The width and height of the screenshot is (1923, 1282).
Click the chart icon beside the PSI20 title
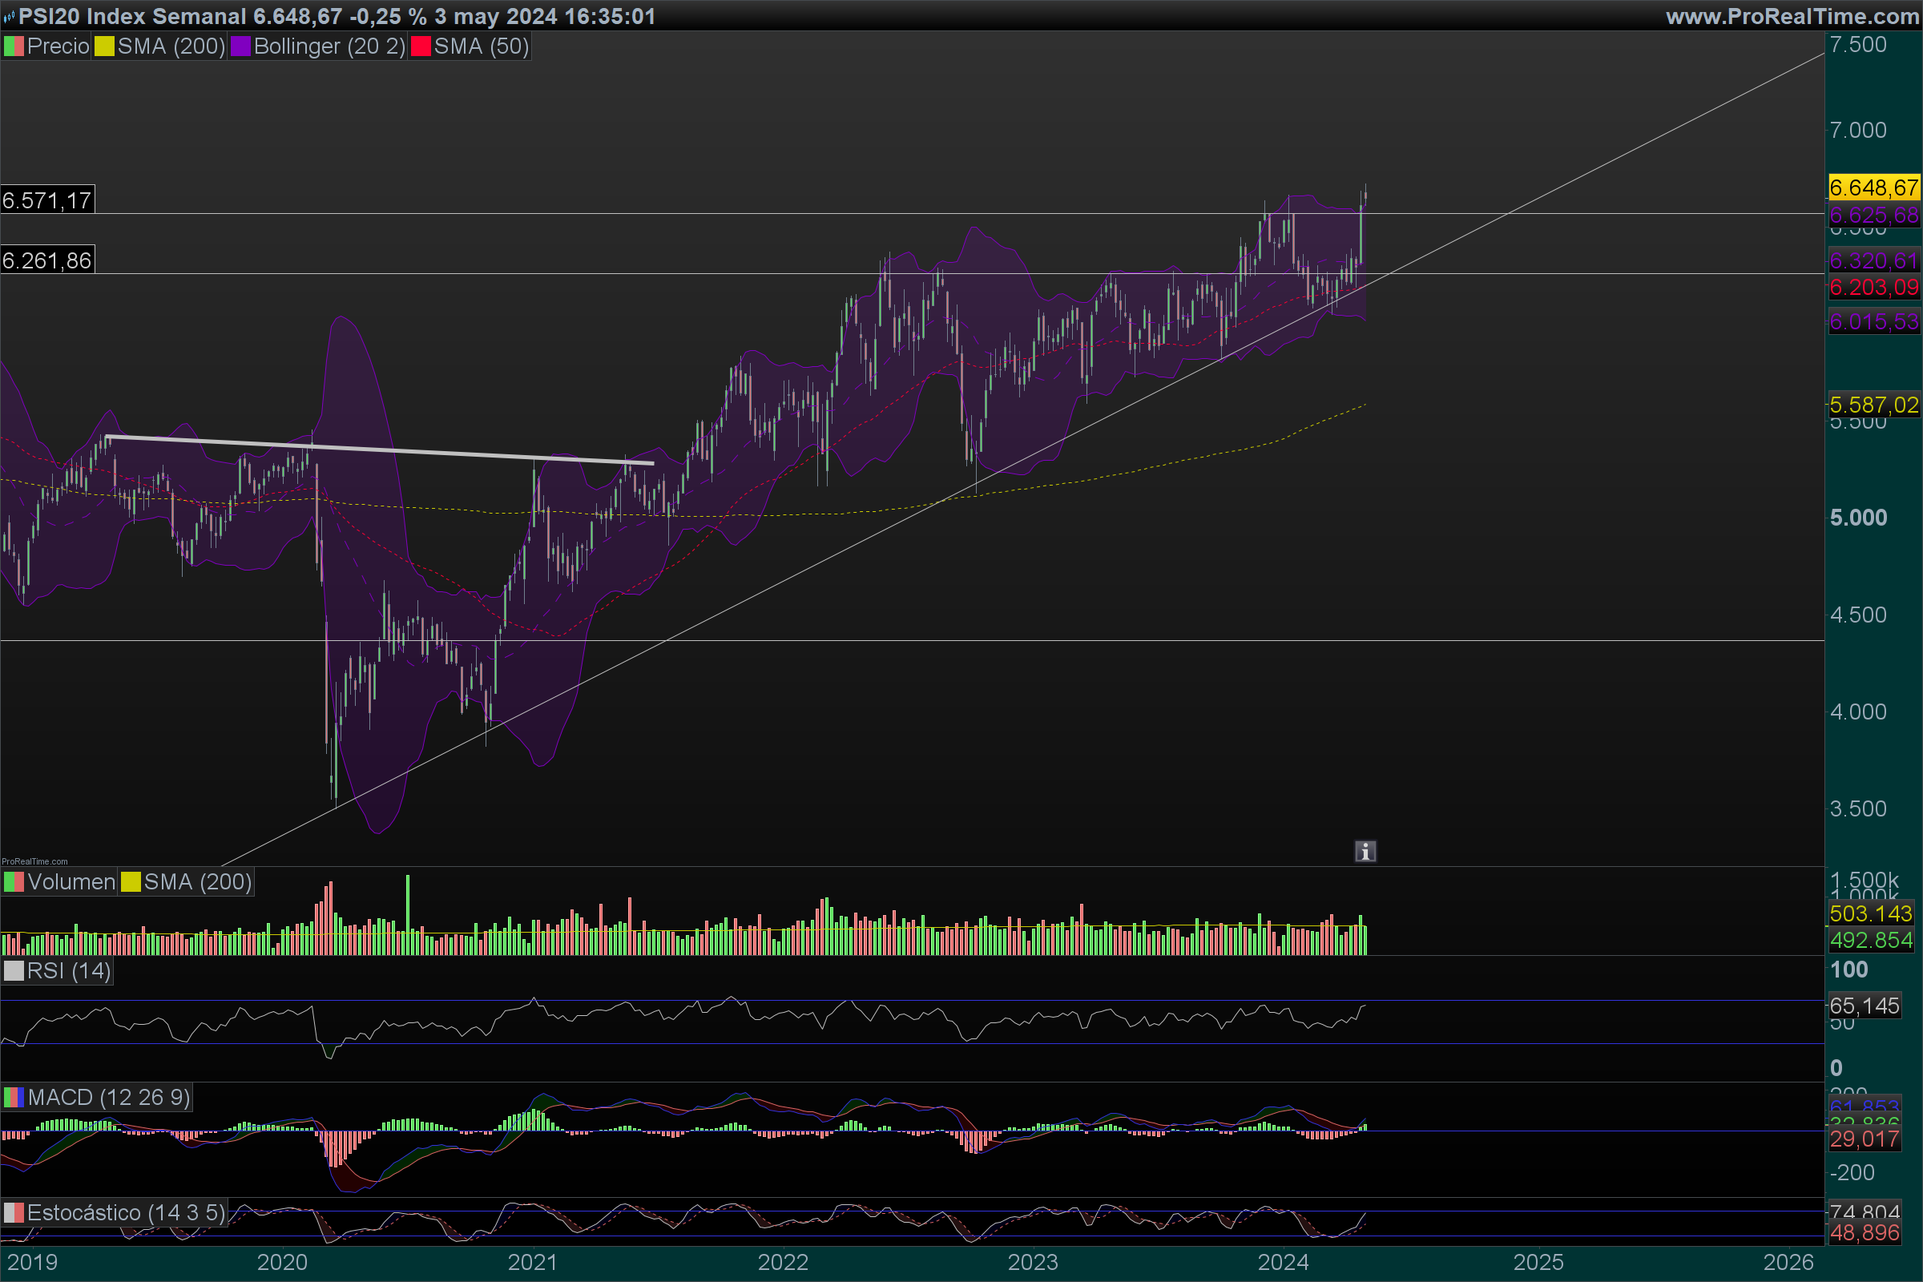pyautogui.click(x=9, y=16)
